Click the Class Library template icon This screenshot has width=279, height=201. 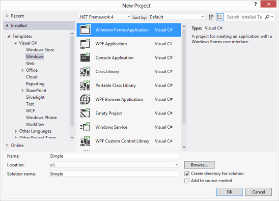click(85, 71)
